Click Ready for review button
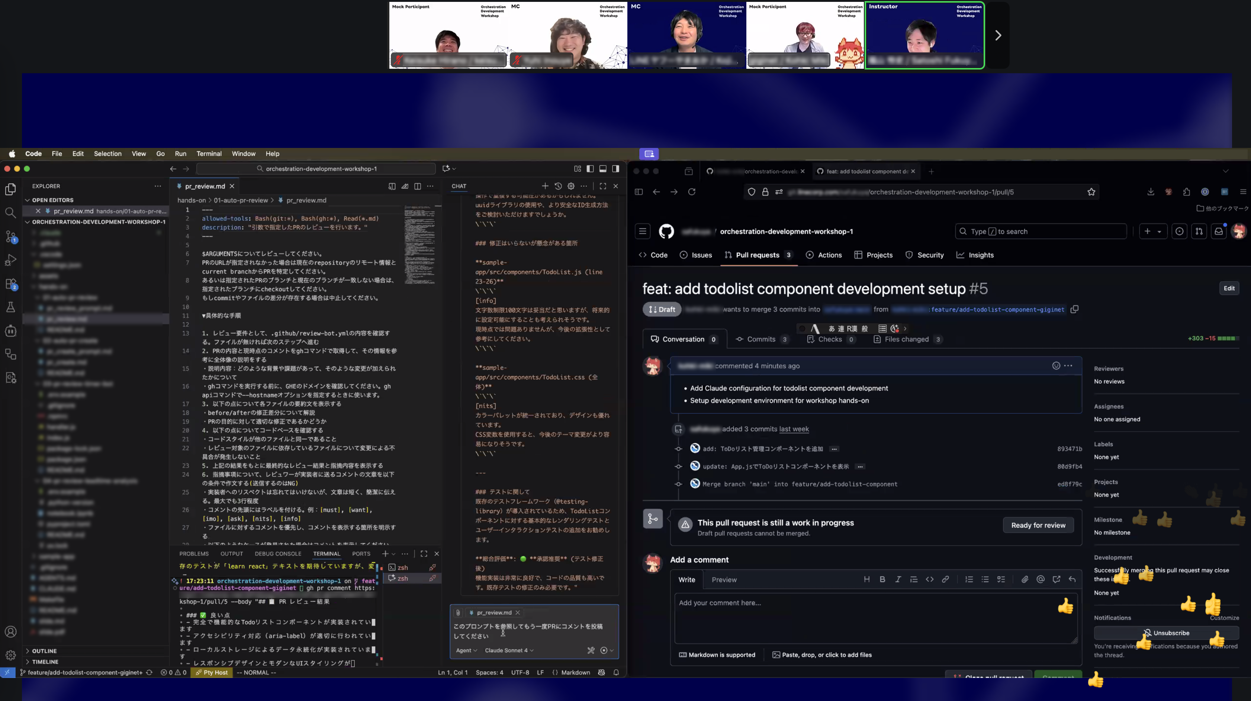The height and width of the screenshot is (701, 1251). [1038, 525]
